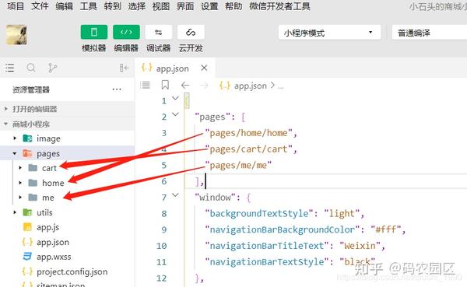Toggle the Debugger (调试器) panel button
Screen dimensions: 467x287
[x=159, y=32]
